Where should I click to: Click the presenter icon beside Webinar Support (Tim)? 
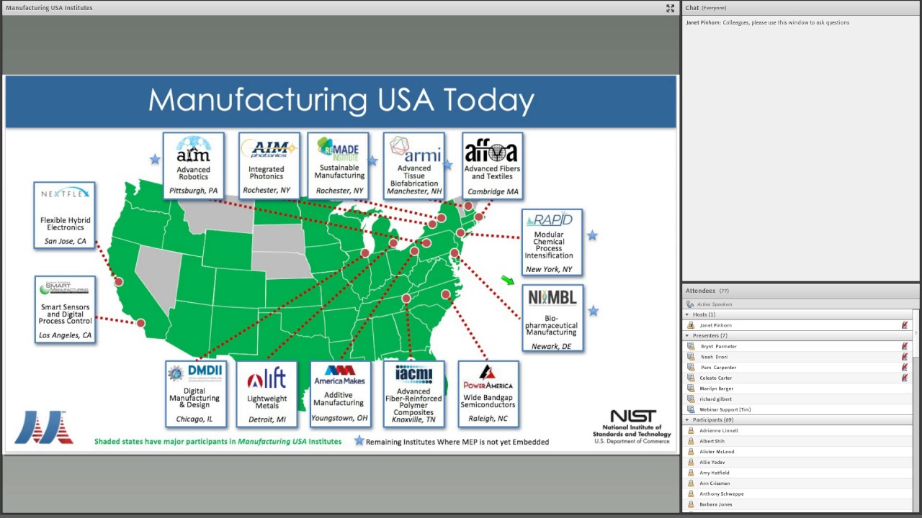coord(691,409)
